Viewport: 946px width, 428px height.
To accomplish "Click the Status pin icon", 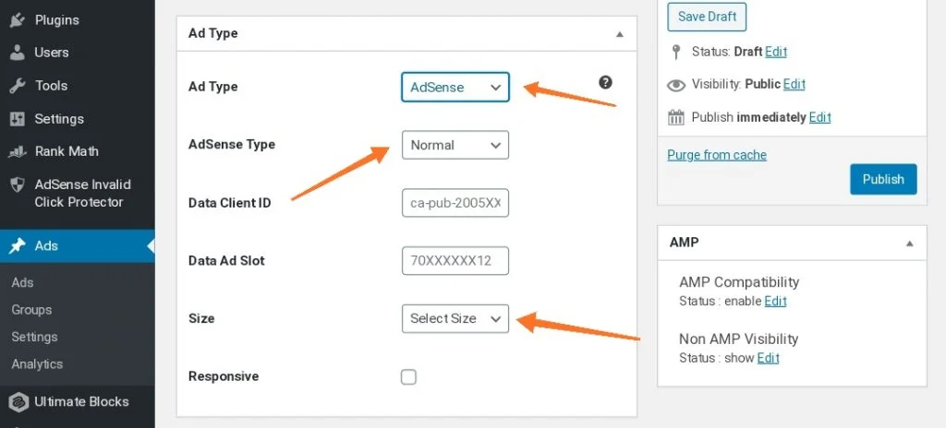I will pyautogui.click(x=676, y=52).
